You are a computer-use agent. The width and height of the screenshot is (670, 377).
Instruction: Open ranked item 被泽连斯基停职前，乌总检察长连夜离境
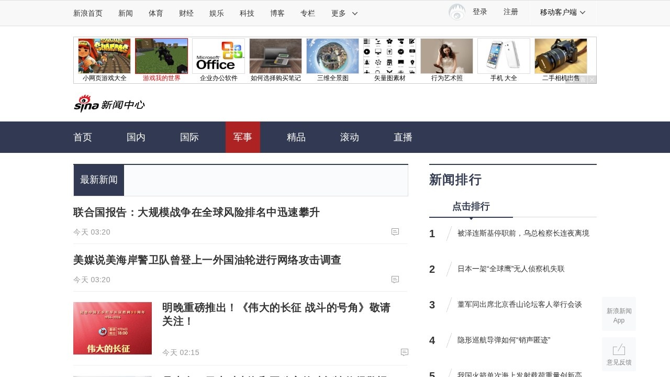click(523, 233)
